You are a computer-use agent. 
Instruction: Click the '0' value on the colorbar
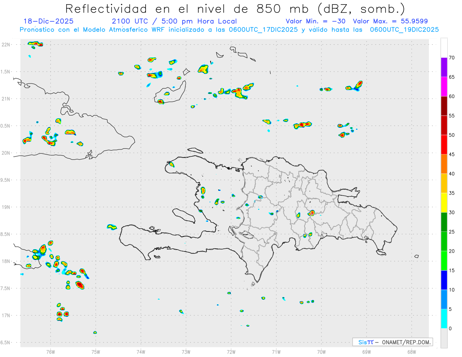[450, 329]
